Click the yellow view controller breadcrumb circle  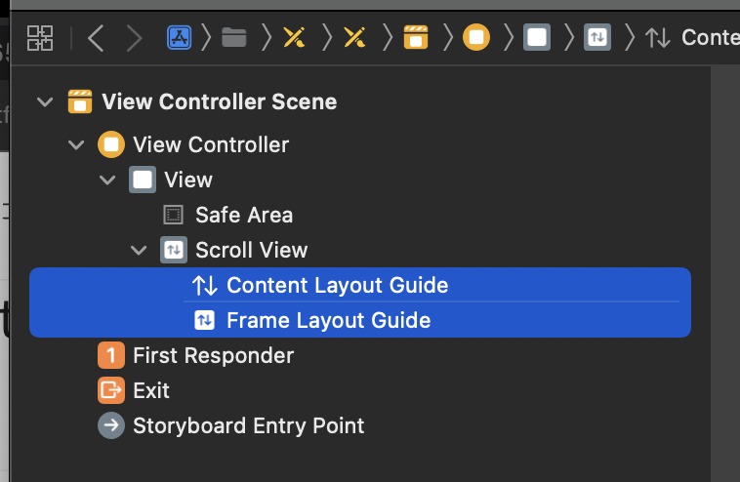[x=476, y=37]
